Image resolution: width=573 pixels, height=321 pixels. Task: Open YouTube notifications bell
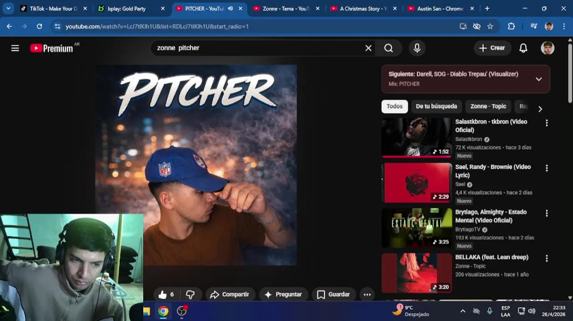click(523, 48)
